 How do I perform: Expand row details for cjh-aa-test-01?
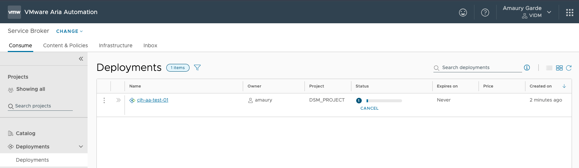118,100
